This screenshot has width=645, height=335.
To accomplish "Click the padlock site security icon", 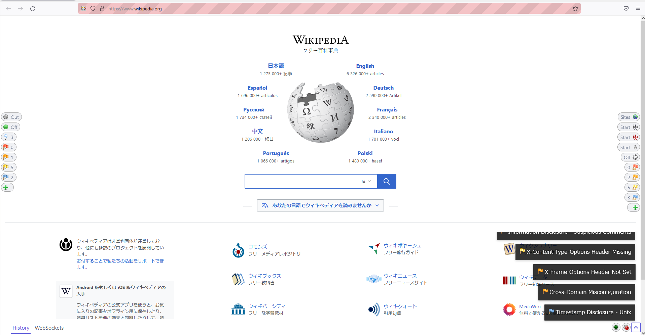I will [102, 9].
